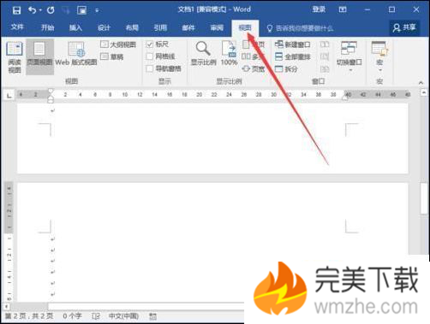Click the vertical scrollbar thumb
This screenshot has height=324, width=430.
point(424,198)
